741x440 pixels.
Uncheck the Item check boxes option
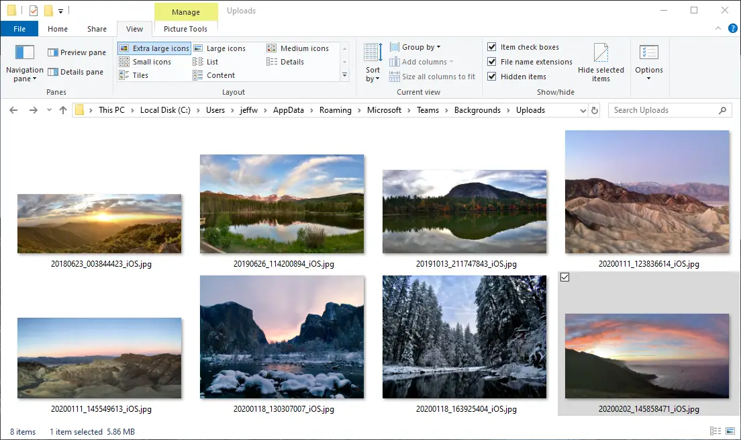click(492, 47)
